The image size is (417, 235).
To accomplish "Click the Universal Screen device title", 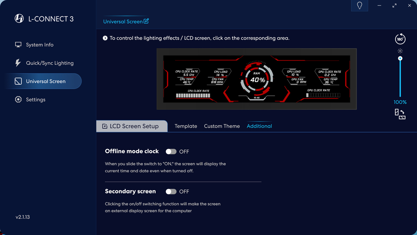I will click(123, 22).
